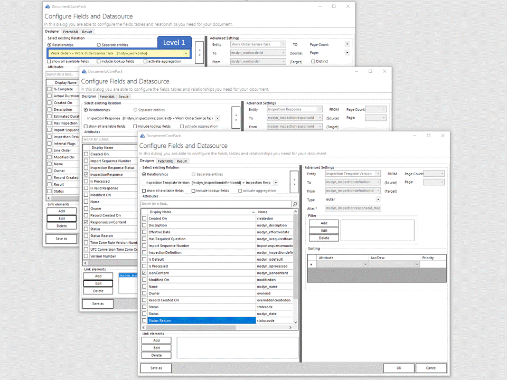This screenshot has height=380, width=507.
Task: Click OK in the front dialog
Action: [399, 368]
